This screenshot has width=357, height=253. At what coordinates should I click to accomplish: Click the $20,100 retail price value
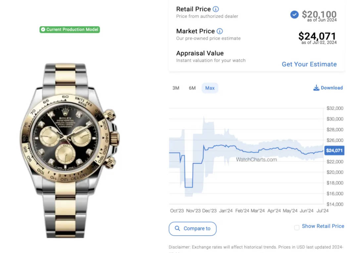(319, 14)
